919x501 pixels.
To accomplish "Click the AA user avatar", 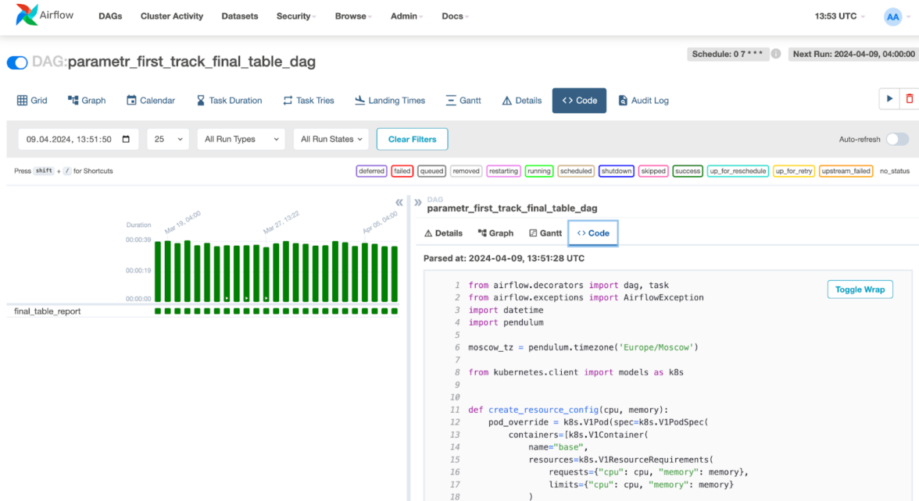I will (x=892, y=16).
